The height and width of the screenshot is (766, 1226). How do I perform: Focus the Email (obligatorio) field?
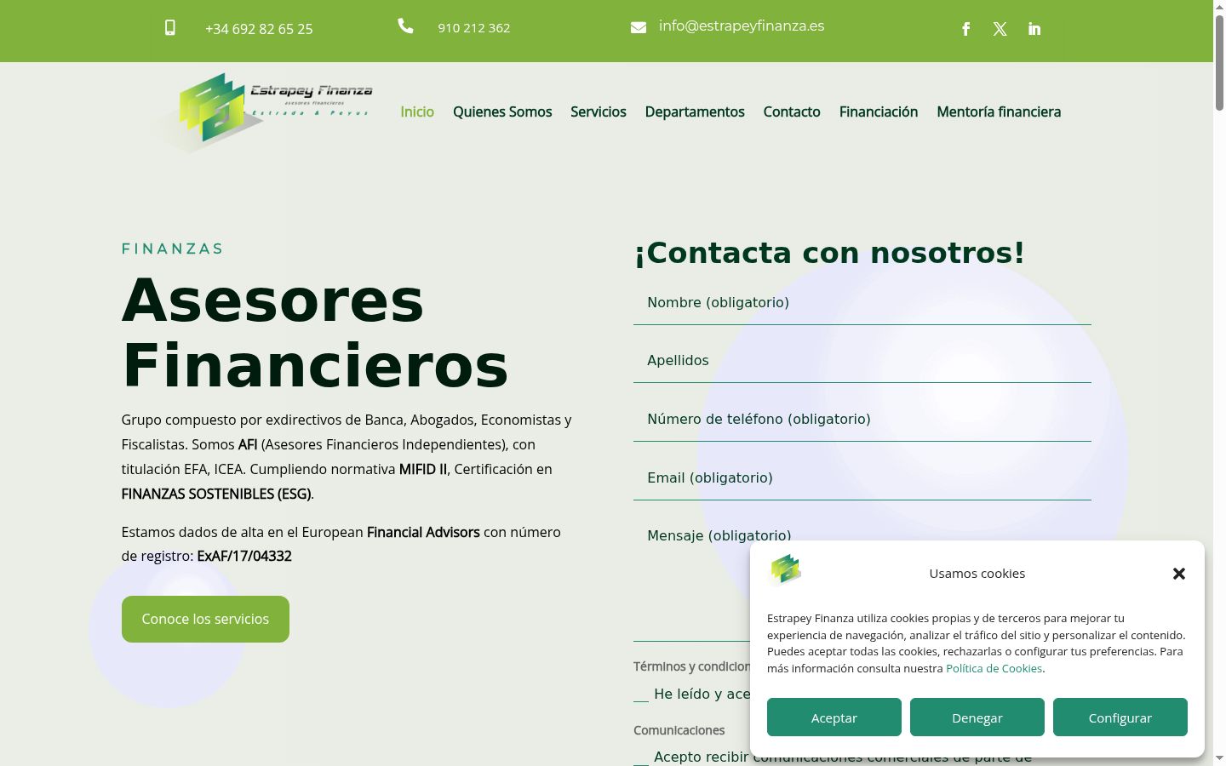point(862,478)
